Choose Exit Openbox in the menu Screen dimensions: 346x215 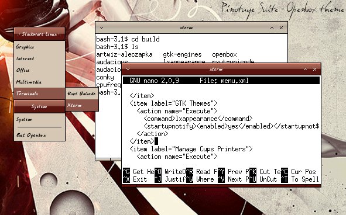pos(39,135)
